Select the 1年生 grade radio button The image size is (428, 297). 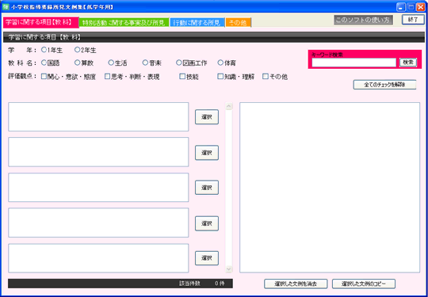click(44, 50)
